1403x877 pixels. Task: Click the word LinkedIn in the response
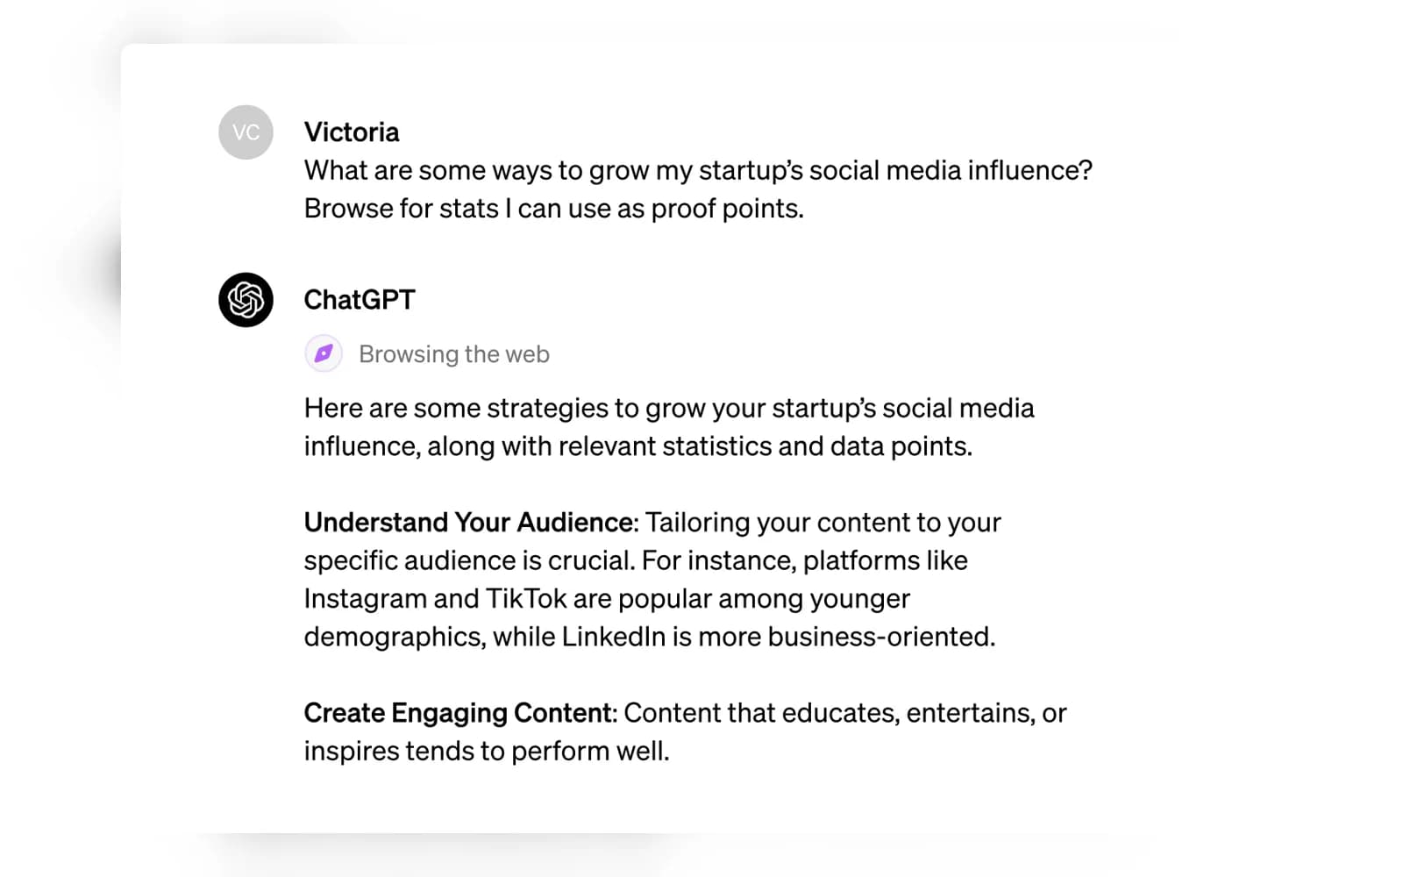(614, 637)
